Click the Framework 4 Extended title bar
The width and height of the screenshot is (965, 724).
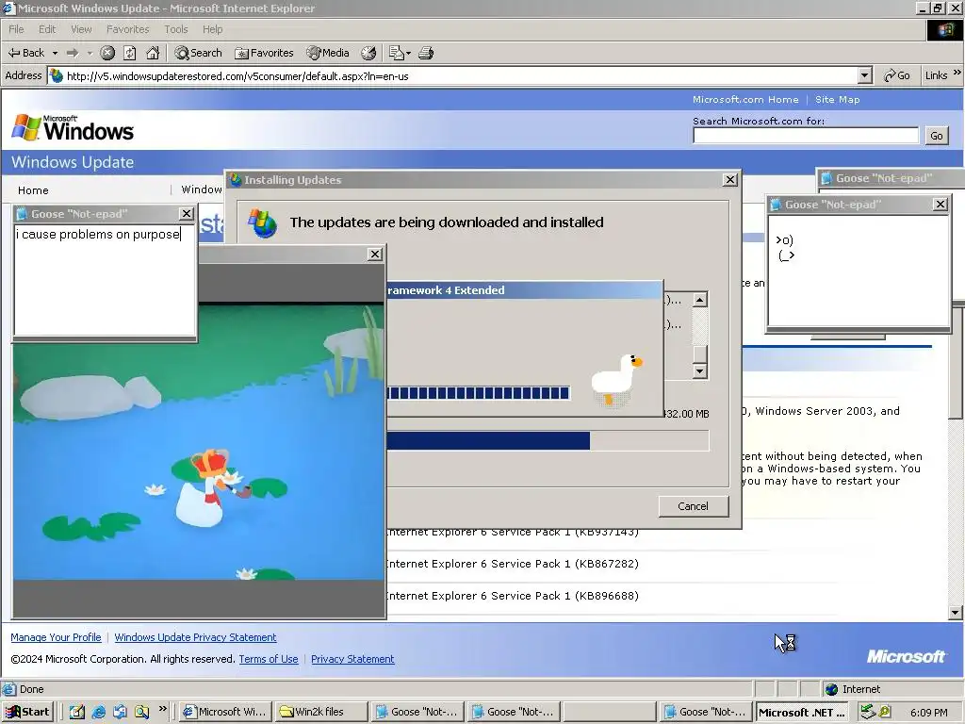point(524,290)
